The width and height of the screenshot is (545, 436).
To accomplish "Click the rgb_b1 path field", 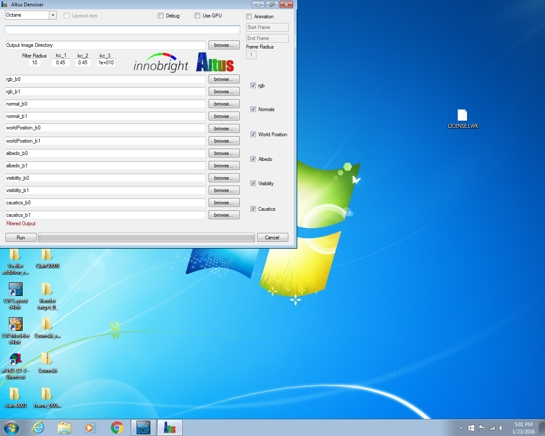I will 105,92.
